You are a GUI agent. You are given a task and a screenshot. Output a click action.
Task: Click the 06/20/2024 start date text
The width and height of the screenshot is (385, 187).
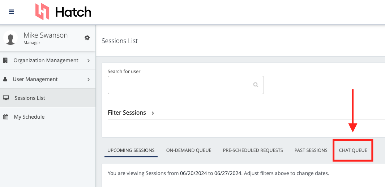pos(193,173)
